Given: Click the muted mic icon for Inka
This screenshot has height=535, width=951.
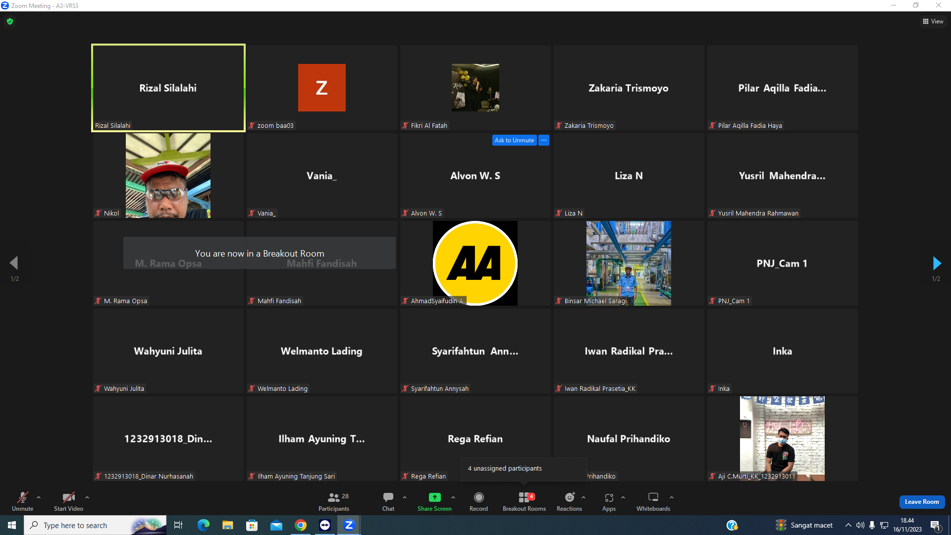Looking at the screenshot, I should pyautogui.click(x=712, y=388).
